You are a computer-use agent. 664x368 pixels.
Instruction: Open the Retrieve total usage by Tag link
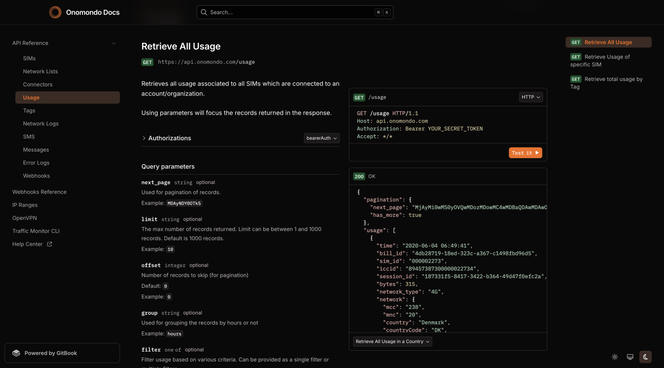[607, 82]
